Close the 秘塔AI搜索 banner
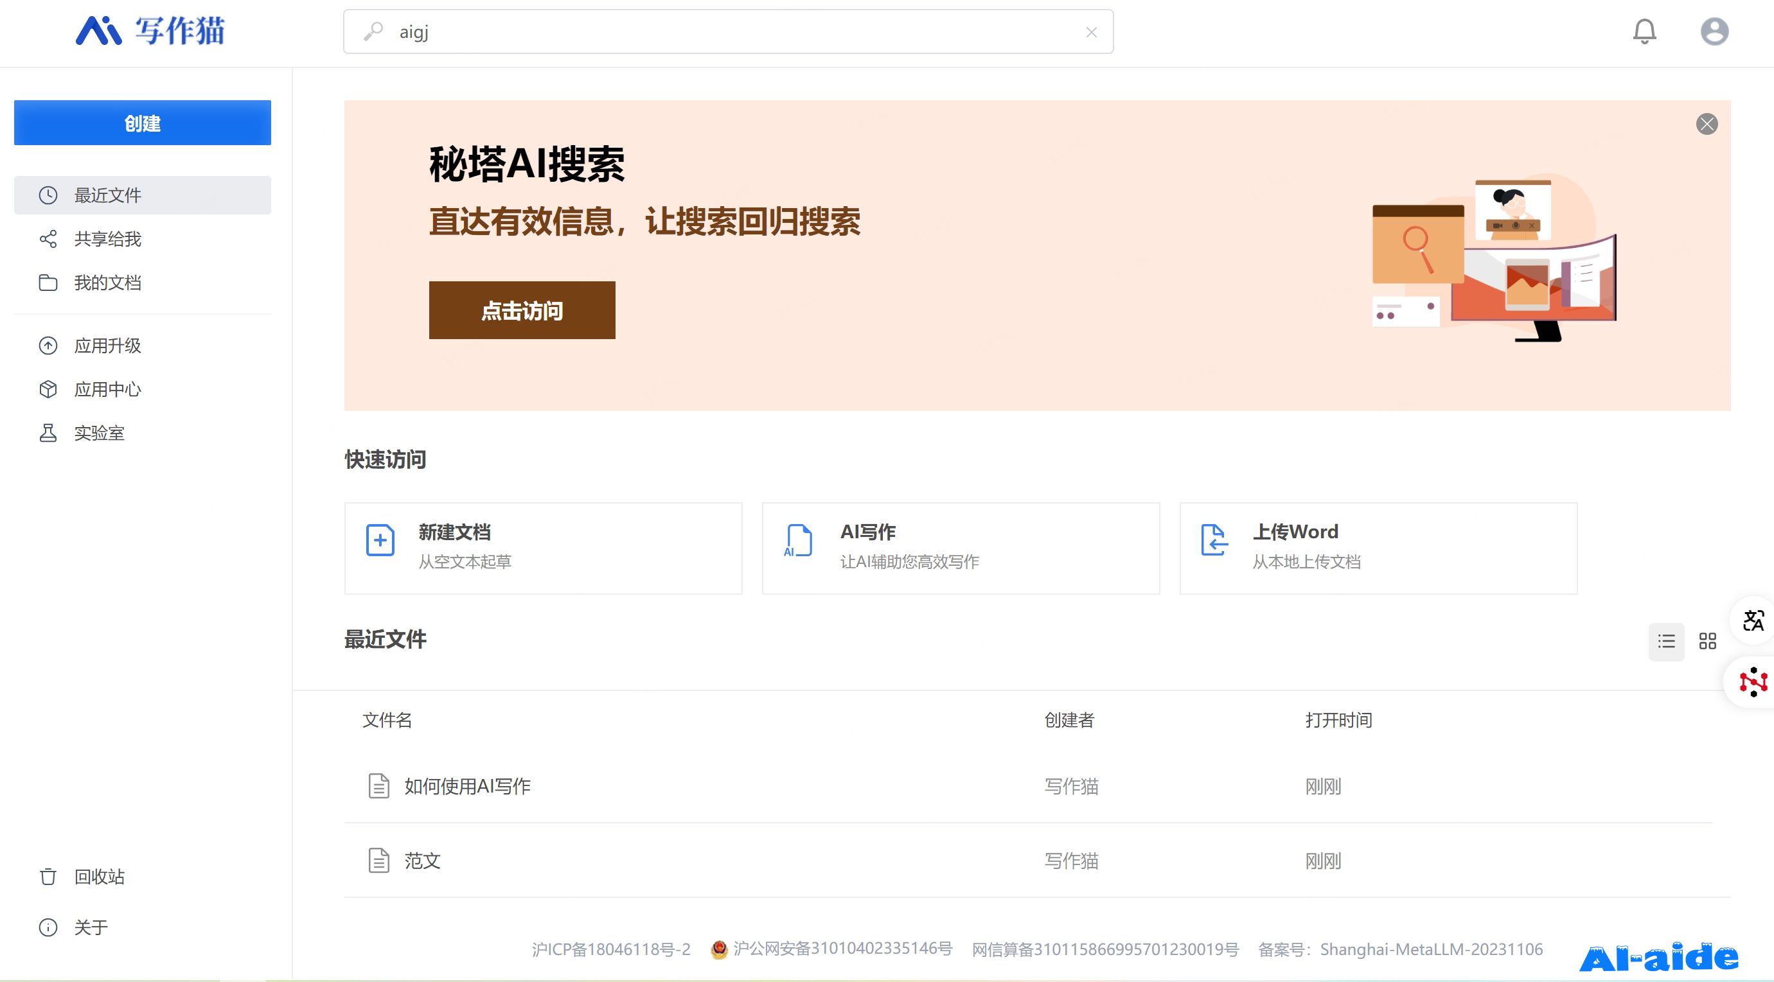Viewport: 1774px width, 982px height. [1707, 124]
